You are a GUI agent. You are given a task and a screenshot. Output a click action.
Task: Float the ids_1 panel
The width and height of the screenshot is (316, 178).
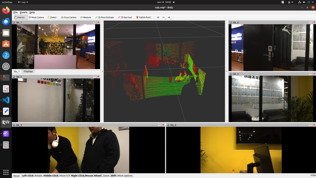94,22
